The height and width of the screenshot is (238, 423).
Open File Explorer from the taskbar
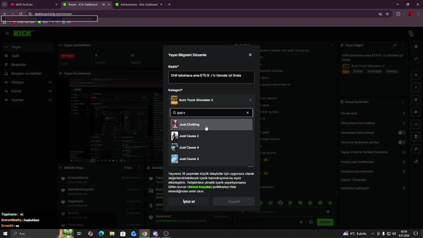click(112, 234)
